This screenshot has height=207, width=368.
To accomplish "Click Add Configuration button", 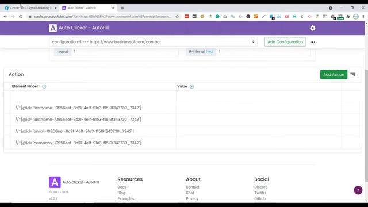I will (285, 42).
